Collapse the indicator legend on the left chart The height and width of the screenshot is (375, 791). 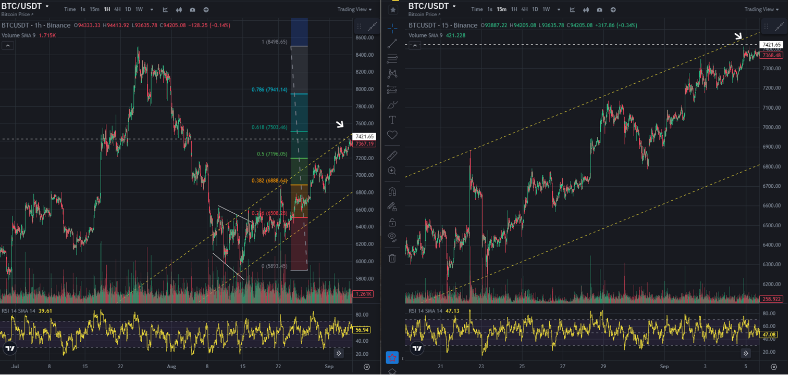coord(7,46)
